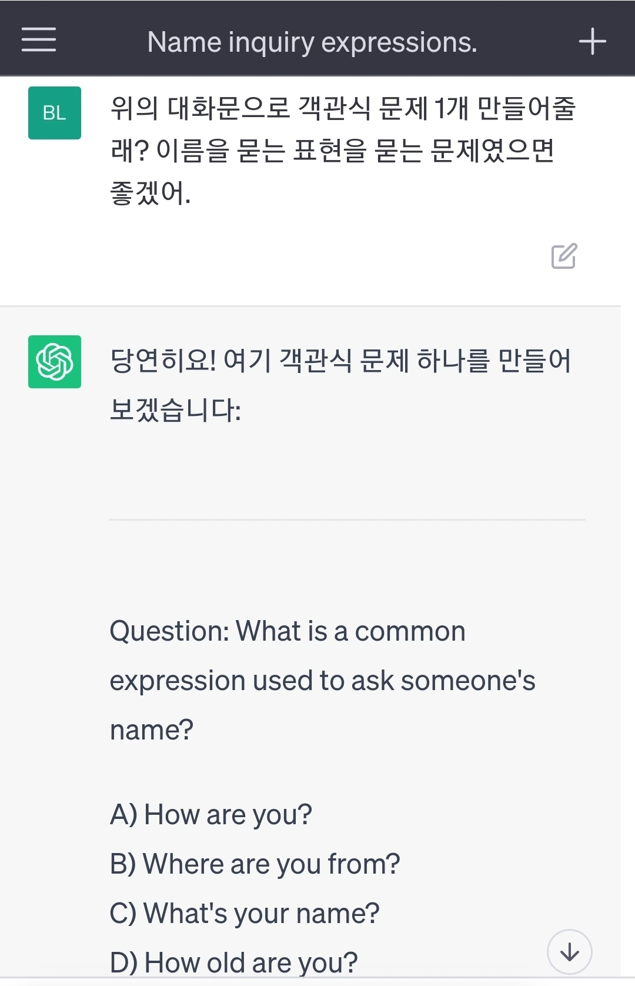Click '좋겠어.' in the user message
The image size is (635, 986).
(151, 193)
